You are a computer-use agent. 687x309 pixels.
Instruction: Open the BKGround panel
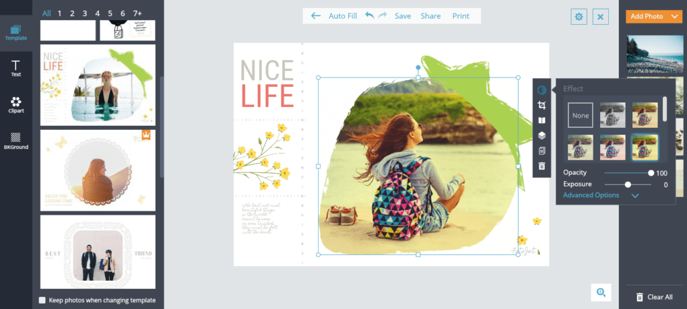point(16,141)
